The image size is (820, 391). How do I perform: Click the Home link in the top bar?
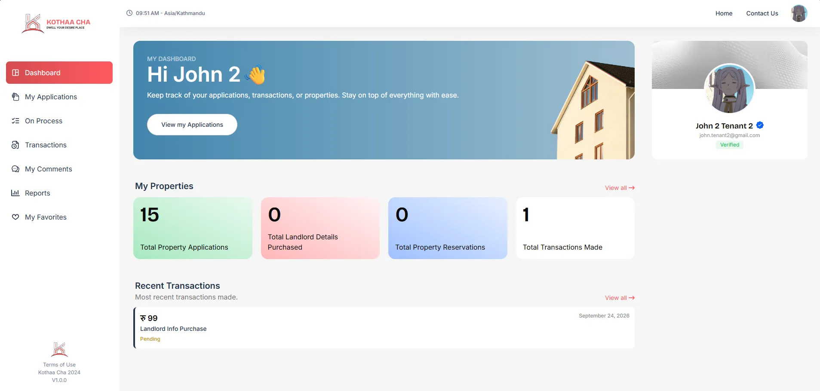(x=724, y=13)
